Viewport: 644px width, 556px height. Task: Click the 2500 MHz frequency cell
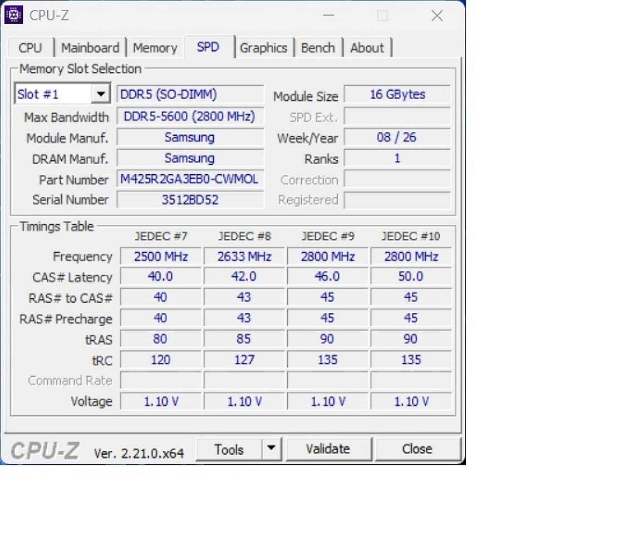(x=161, y=256)
